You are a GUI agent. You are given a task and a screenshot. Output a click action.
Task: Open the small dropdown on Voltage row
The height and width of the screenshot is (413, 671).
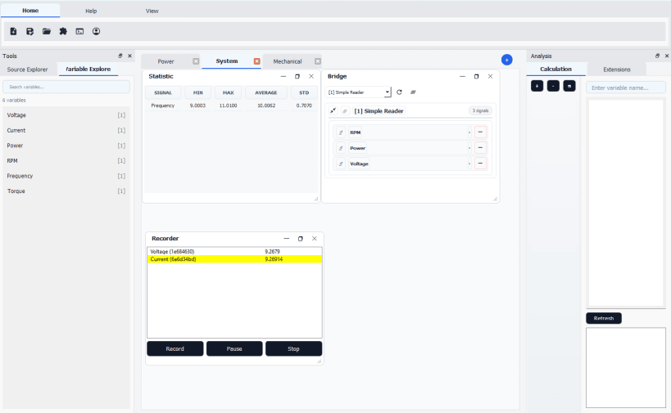point(469,164)
